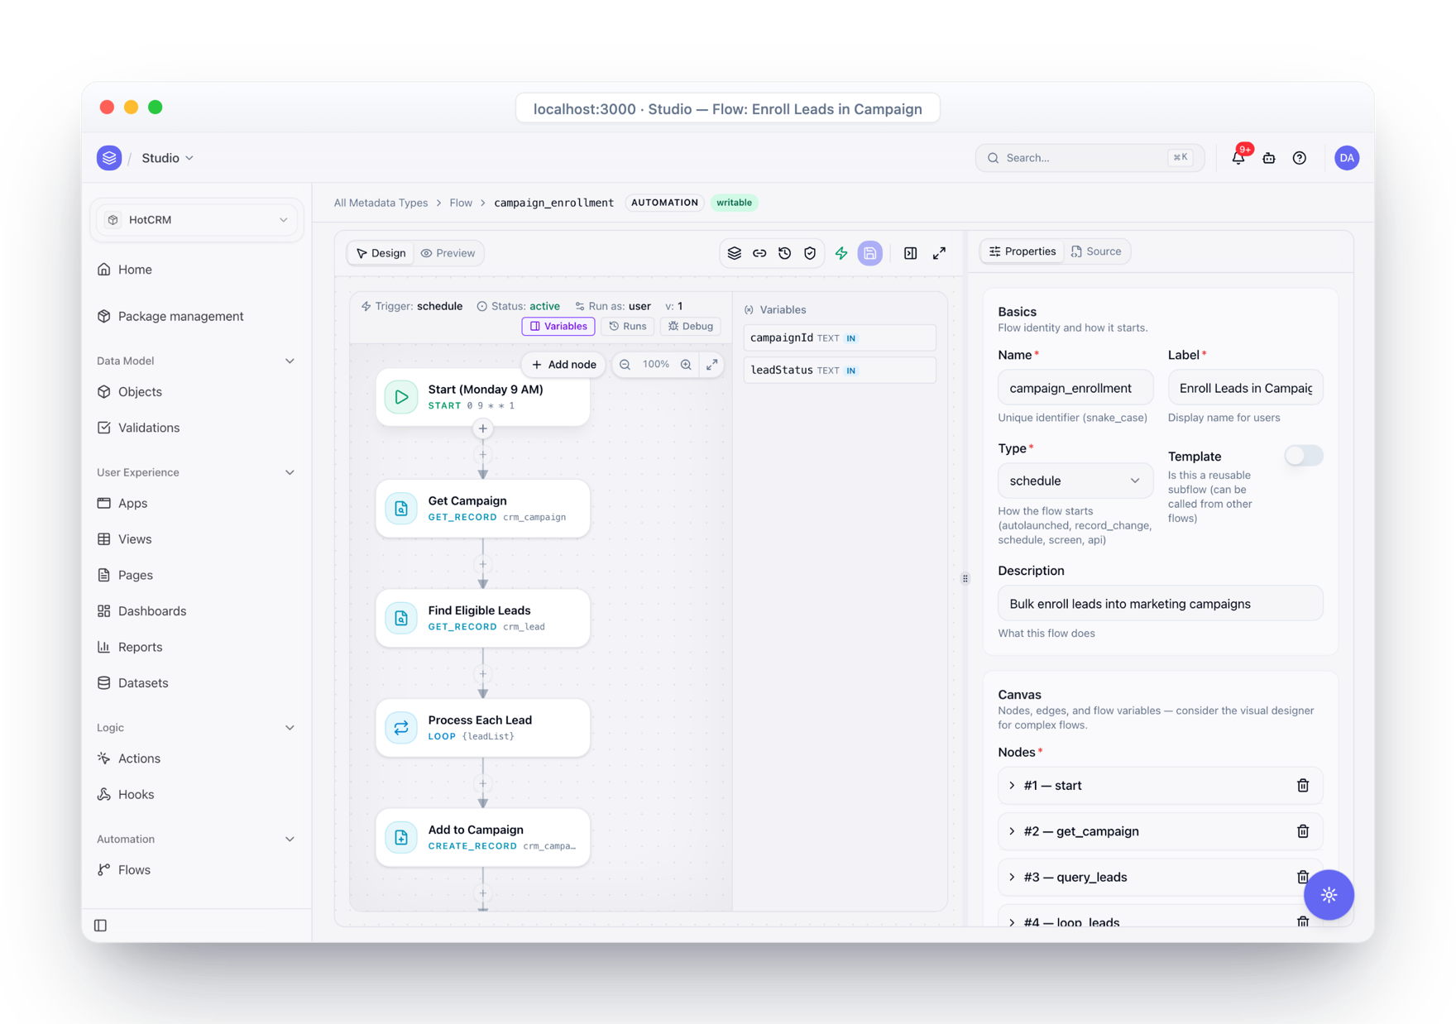The height and width of the screenshot is (1024, 1456).
Task: Expand node #3 — query_leads
Action: (x=1012, y=877)
